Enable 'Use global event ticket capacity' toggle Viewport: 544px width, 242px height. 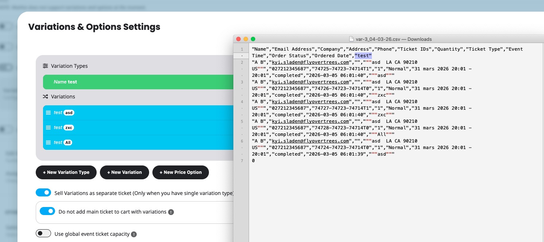(x=43, y=234)
